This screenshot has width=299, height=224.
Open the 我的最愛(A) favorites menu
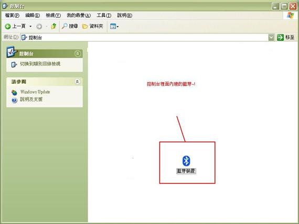[x=79, y=15]
